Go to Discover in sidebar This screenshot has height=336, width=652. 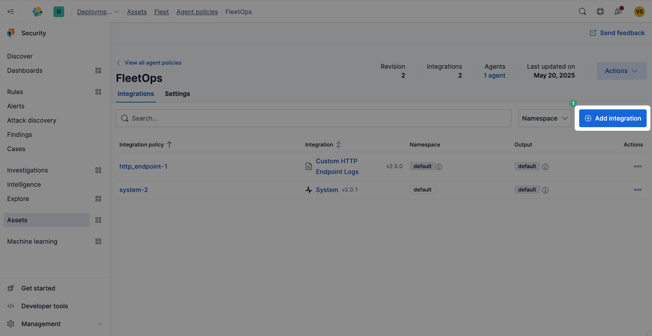20,56
